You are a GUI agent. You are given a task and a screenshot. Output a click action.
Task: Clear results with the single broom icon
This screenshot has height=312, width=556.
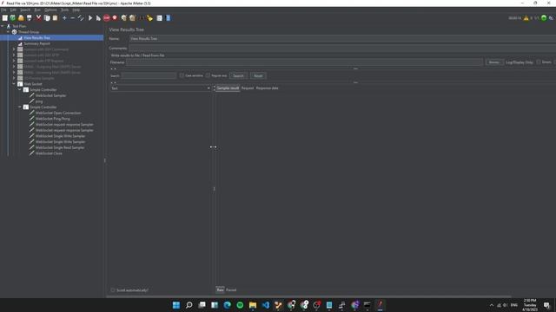123,18
